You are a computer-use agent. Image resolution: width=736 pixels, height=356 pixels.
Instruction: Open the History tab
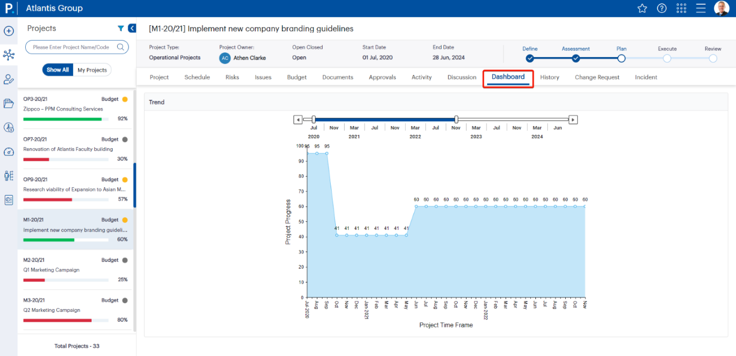[x=549, y=77]
